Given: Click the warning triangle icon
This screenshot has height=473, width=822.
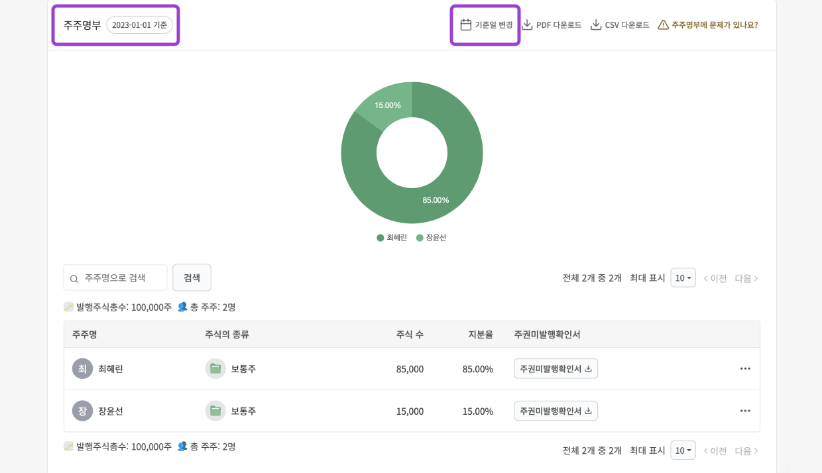Looking at the screenshot, I should pyautogui.click(x=663, y=25).
